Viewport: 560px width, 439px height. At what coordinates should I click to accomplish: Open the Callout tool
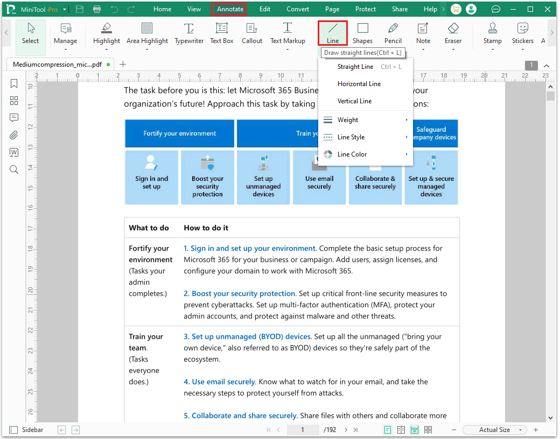click(251, 33)
